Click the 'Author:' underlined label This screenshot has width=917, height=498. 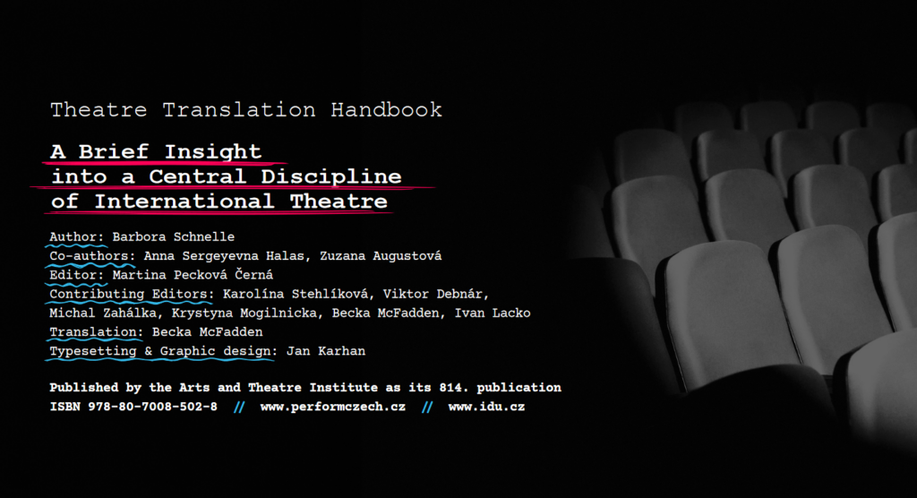tap(77, 237)
